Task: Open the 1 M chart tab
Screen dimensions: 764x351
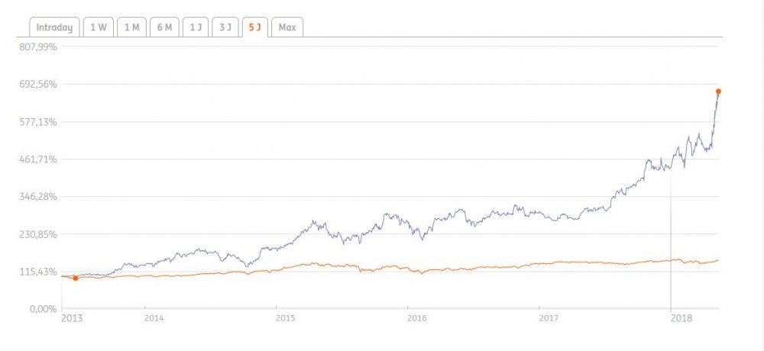Action: (131, 27)
